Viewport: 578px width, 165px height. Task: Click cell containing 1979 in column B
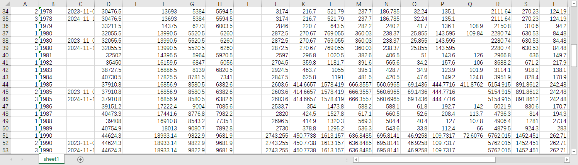coord(53,26)
